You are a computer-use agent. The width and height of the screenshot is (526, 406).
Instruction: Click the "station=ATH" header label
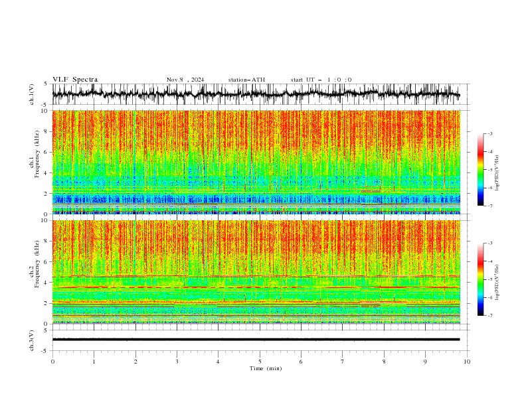[x=246, y=80]
